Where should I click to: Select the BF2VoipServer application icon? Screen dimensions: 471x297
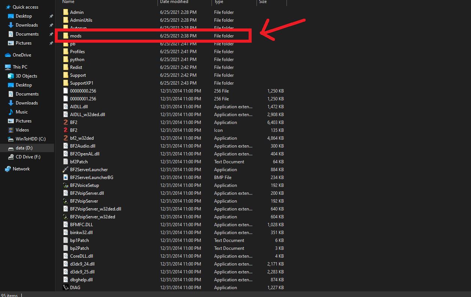(x=66, y=201)
